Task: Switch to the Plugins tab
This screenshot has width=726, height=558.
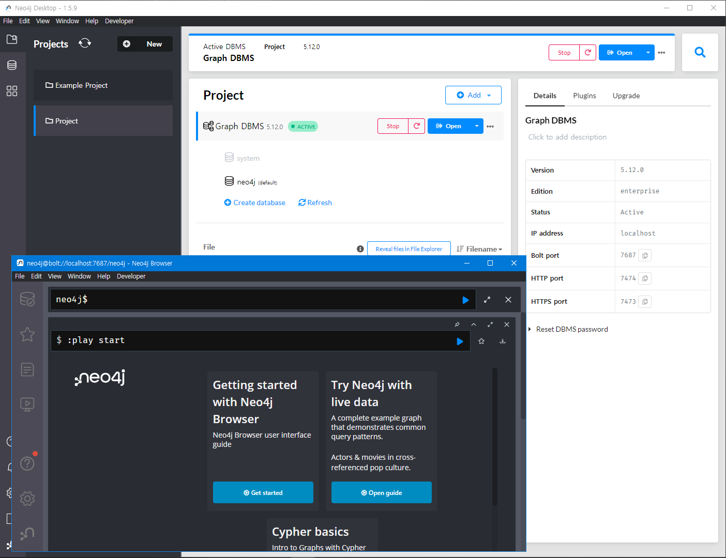Action: click(584, 96)
